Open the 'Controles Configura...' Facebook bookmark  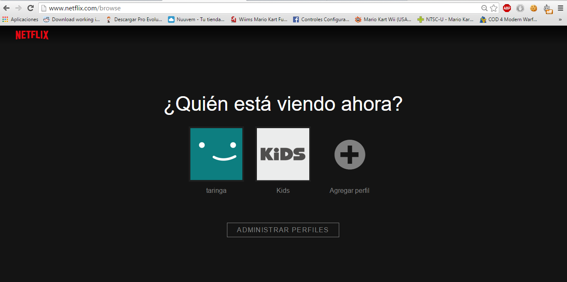pos(321,19)
